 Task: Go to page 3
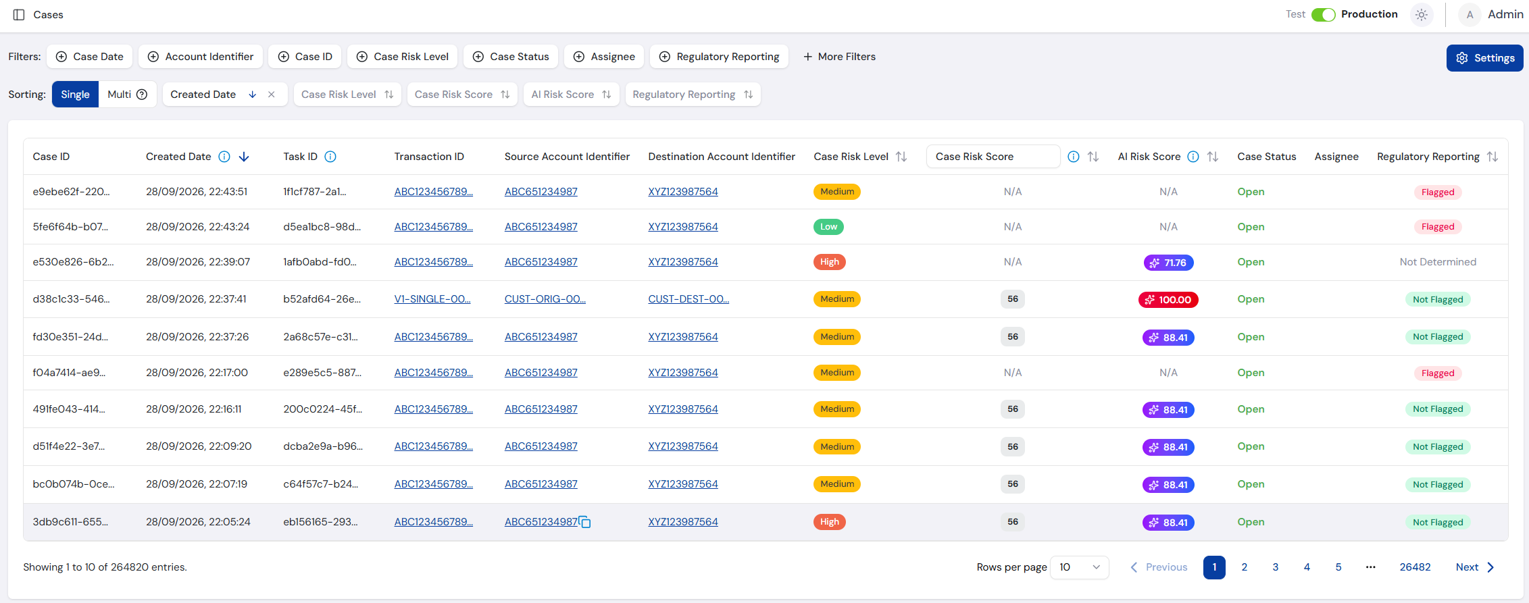(x=1276, y=567)
